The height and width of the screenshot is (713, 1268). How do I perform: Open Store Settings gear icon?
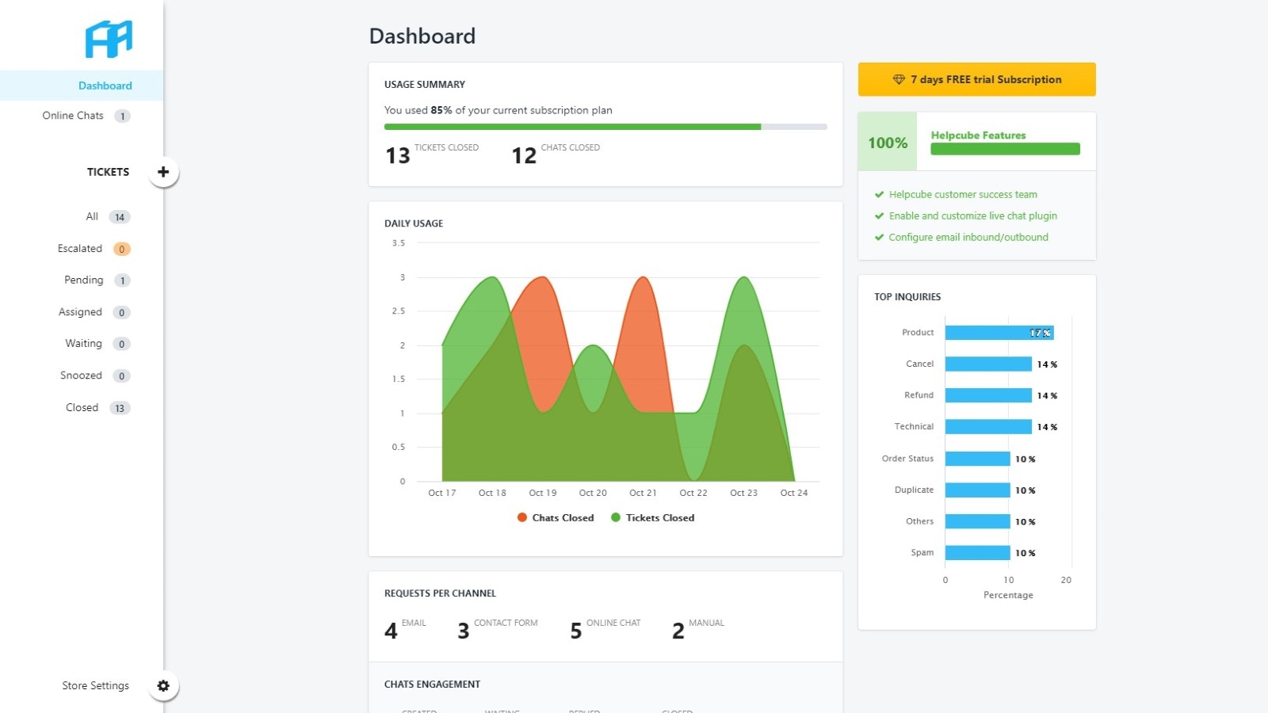click(163, 686)
